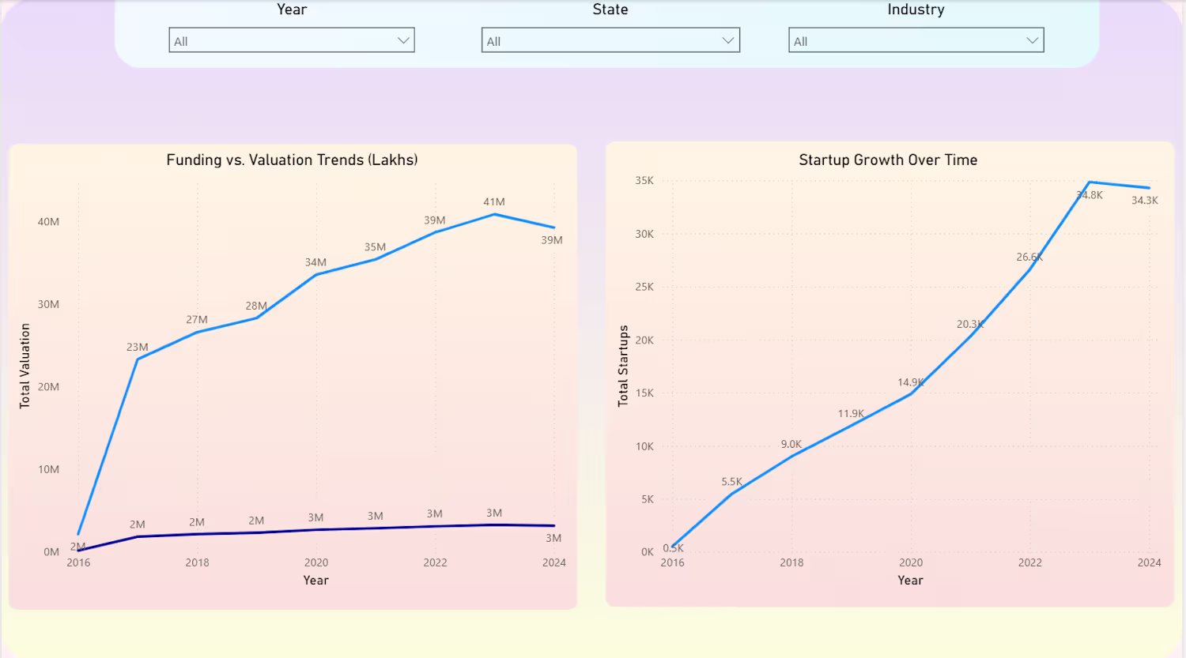The height and width of the screenshot is (658, 1186).
Task: Click the Year slicer header label
Action: [x=292, y=9]
